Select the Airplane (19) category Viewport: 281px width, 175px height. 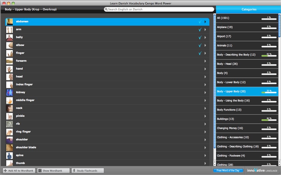pos(247,27)
